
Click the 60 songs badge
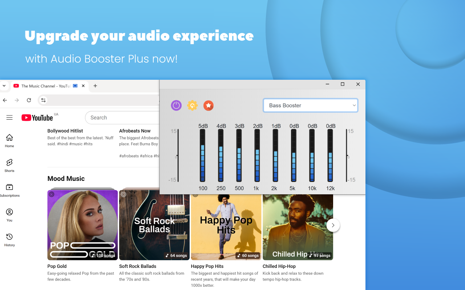click(248, 256)
